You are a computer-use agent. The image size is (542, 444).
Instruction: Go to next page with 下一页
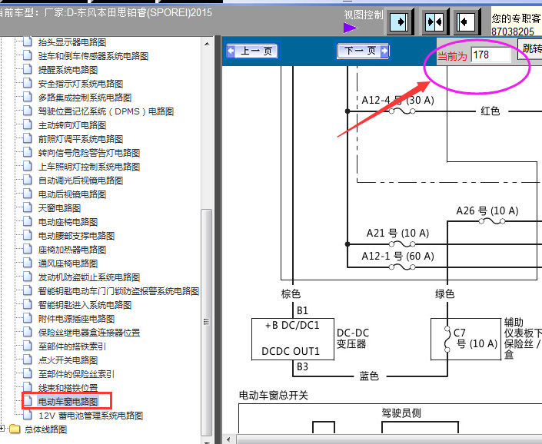(x=363, y=51)
